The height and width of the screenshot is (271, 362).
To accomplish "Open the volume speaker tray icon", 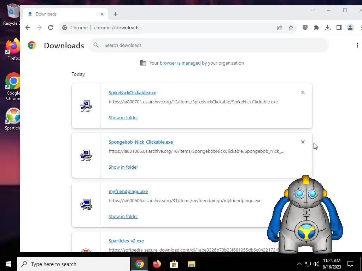I will pyautogui.click(x=316, y=264).
